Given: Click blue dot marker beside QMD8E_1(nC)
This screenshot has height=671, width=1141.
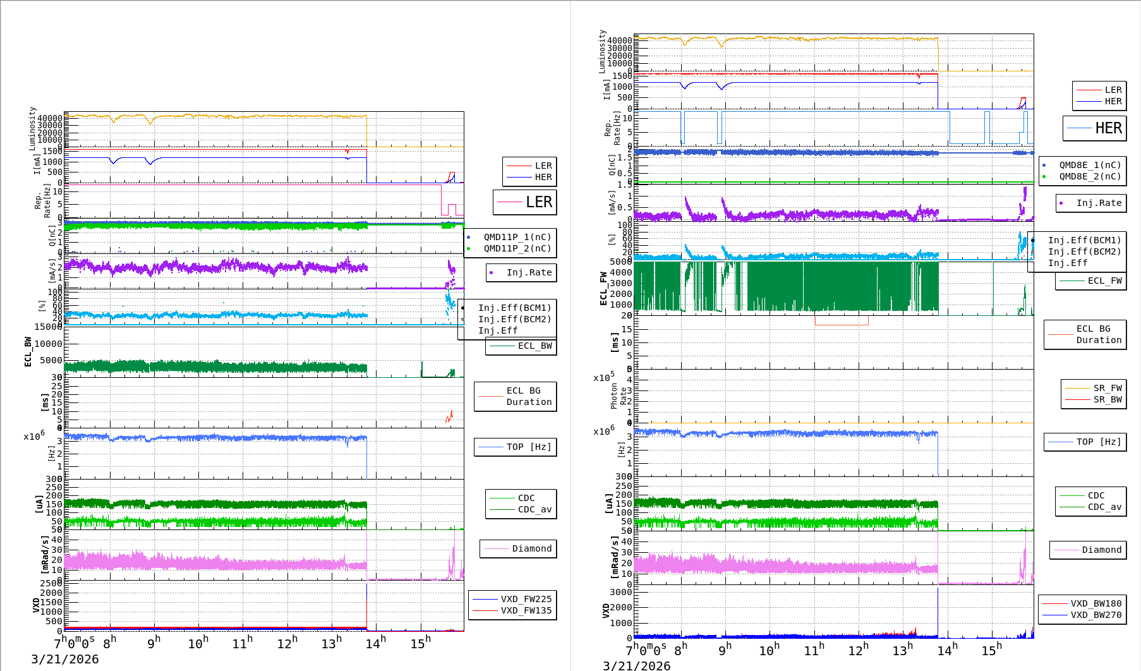Looking at the screenshot, I should (1044, 165).
